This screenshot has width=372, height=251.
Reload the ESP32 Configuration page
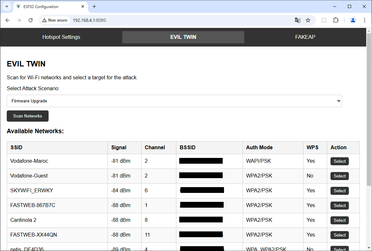[x=31, y=20]
